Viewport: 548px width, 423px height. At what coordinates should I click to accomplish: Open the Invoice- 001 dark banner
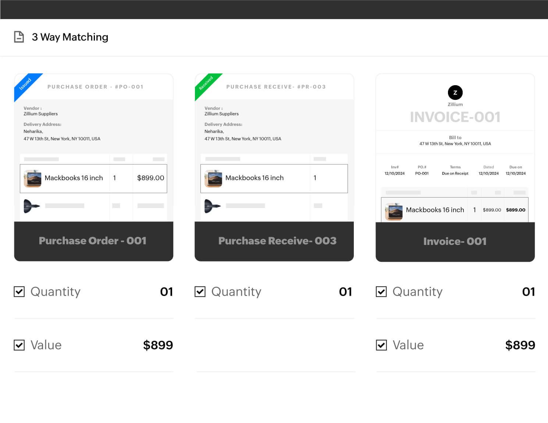click(x=455, y=242)
